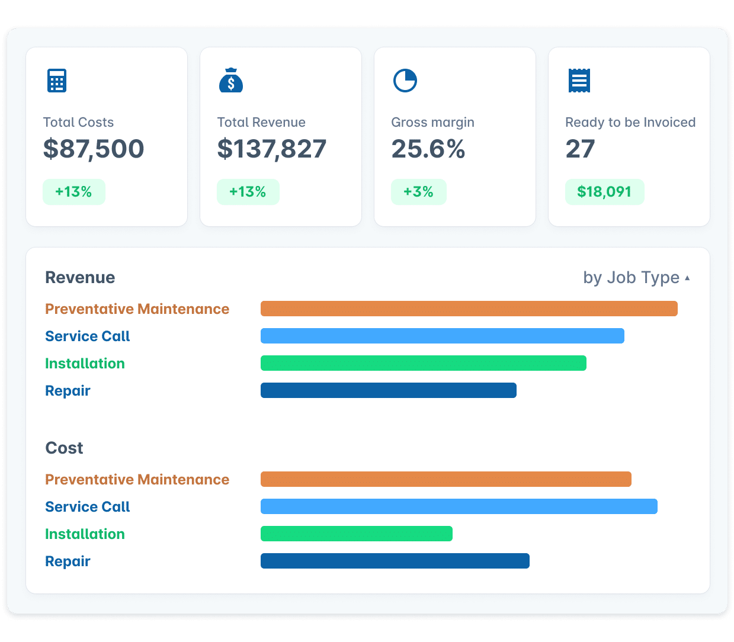Click the calculator icon on Total Costs card
The width and height of the screenshot is (734, 642).
(56, 81)
